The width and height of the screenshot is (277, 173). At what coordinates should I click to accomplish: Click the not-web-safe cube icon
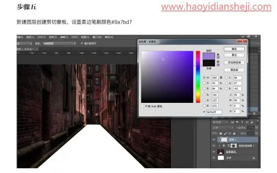click(x=218, y=61)
